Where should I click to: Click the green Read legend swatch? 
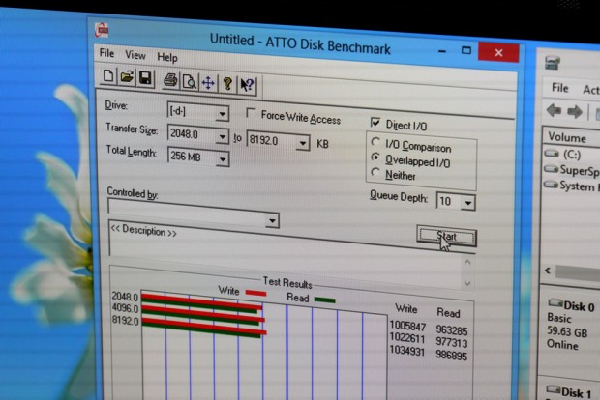tap(325, 300)
